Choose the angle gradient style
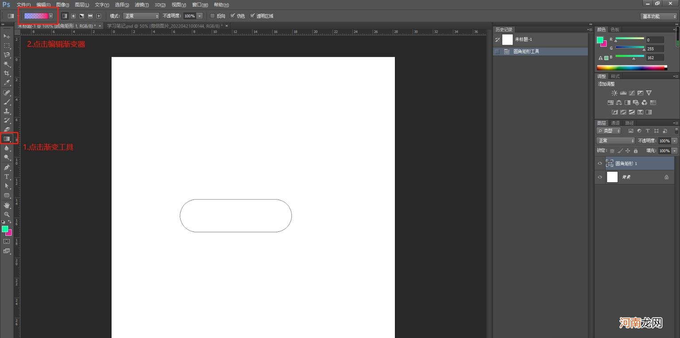680x338 pixels. pos(82,16)
